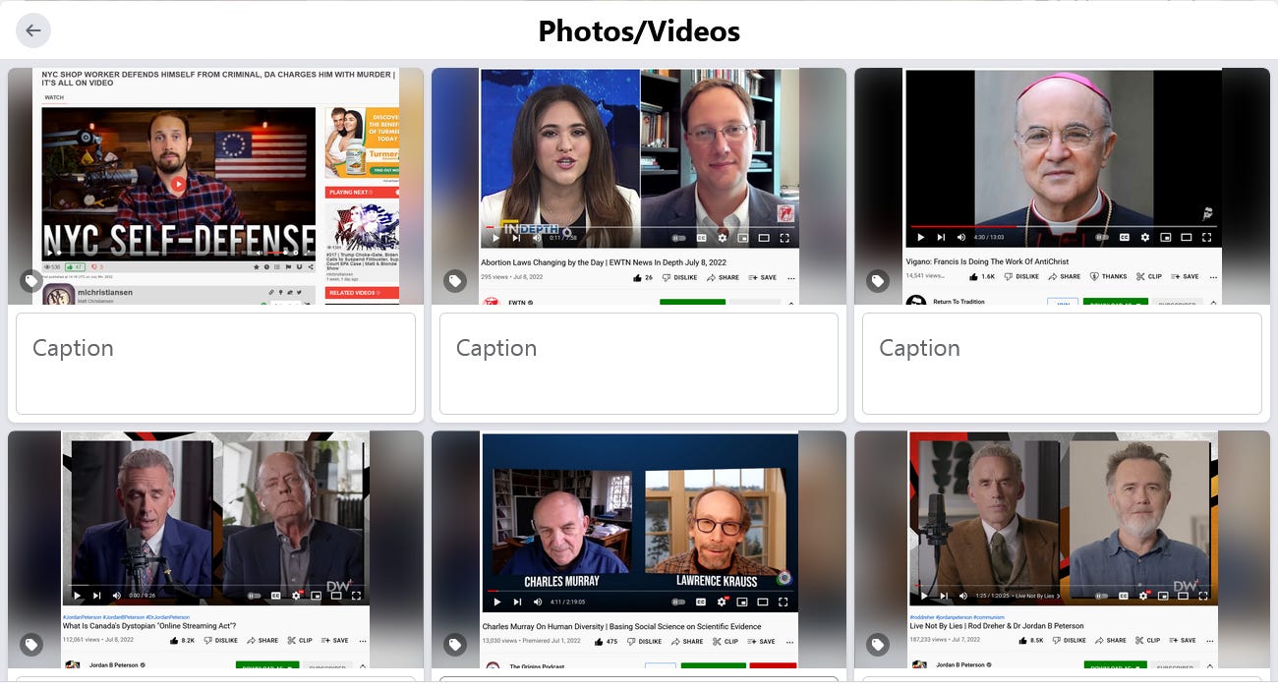Focus the Caption field under the Vigano photo
The width and height of the screenshot is (1278, 689).
click(x=1062, y=364)
